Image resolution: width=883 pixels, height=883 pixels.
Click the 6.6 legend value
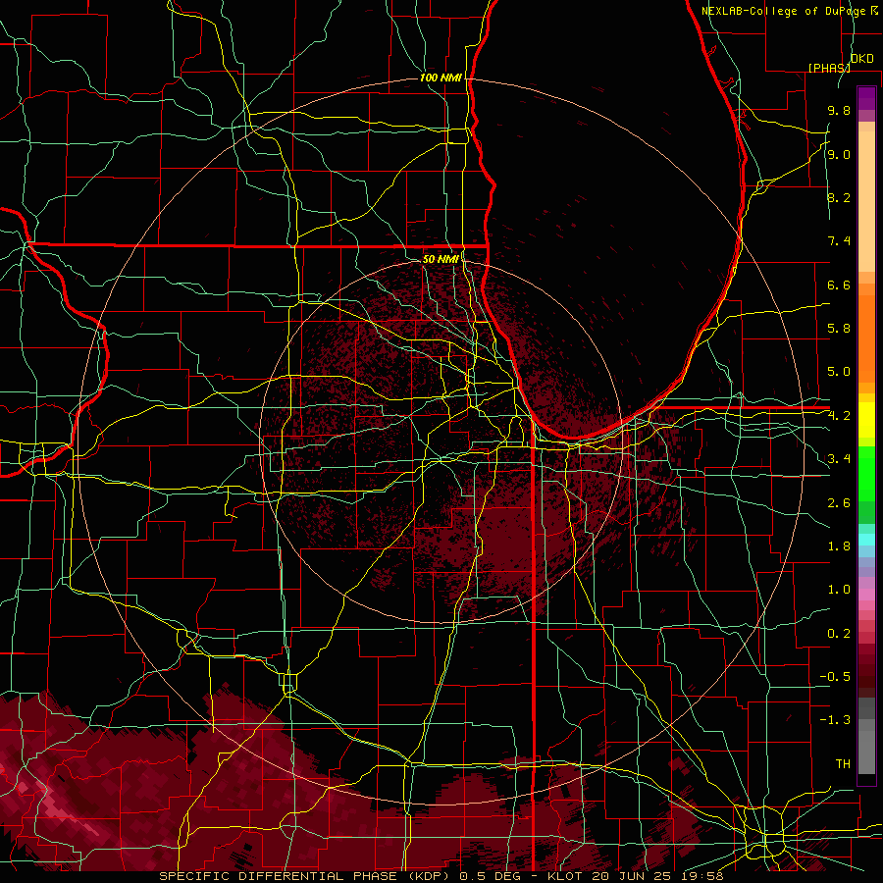(x=839, y=285)
